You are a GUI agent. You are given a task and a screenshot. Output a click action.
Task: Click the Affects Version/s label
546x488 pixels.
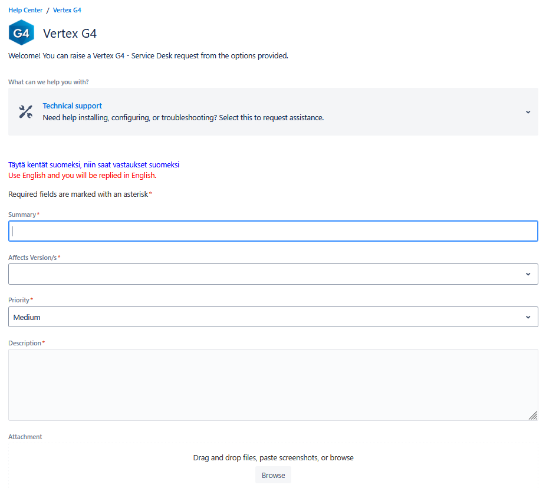pyautogui.click(x=32, y=258)
